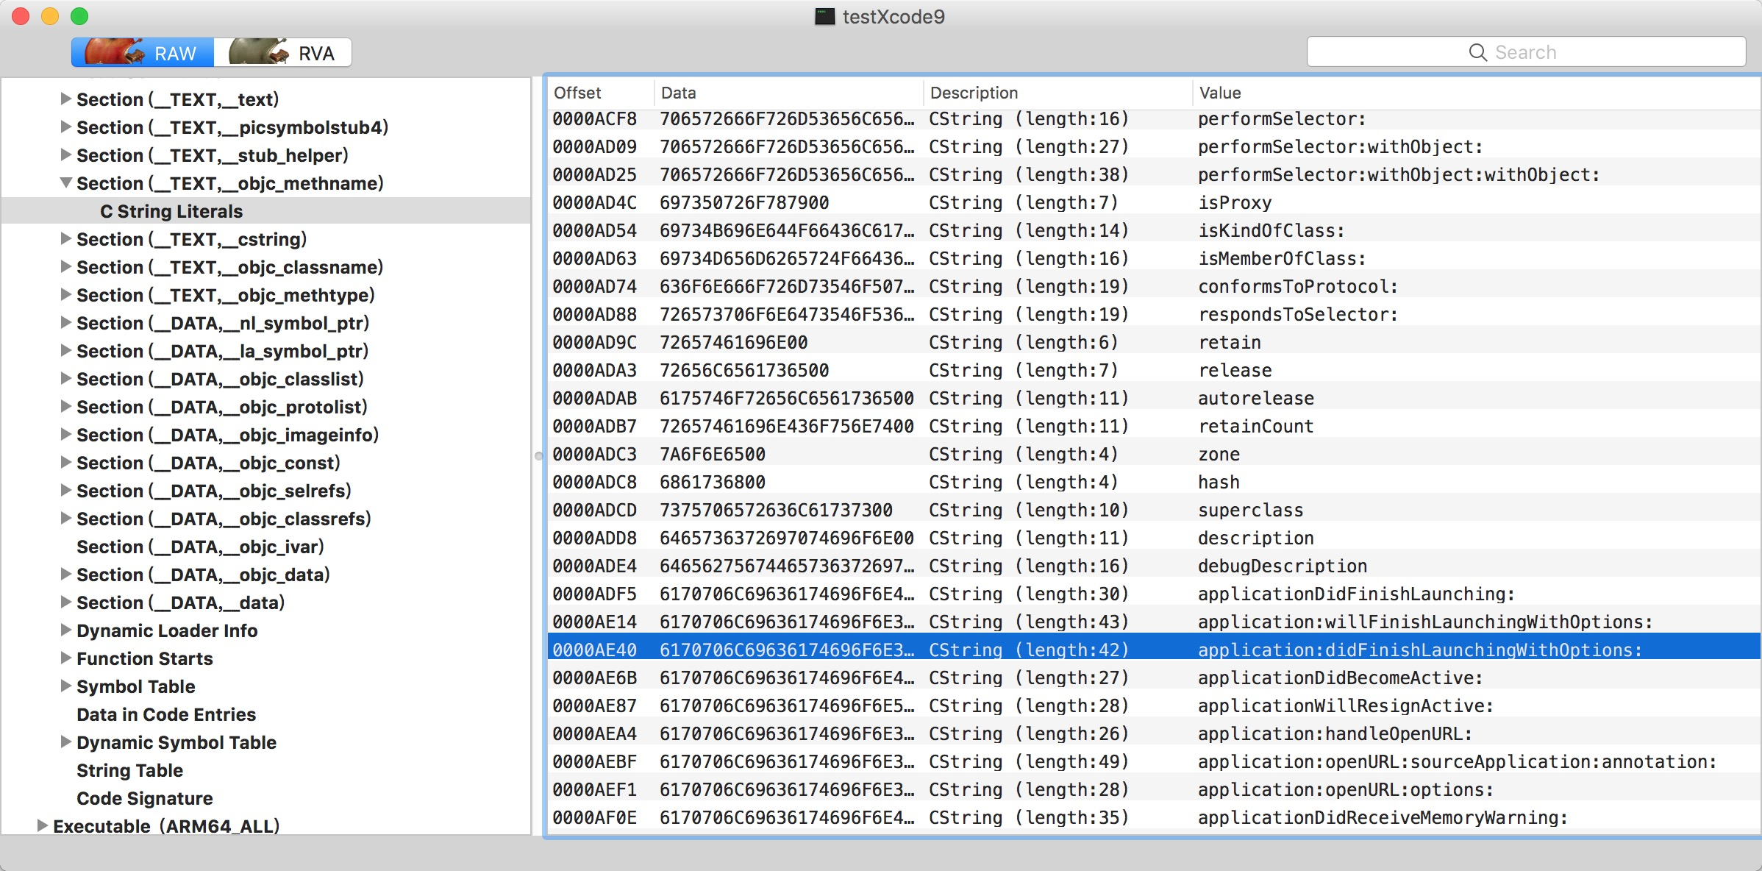Select row with value zone
Image resolution: width=1762 pixels, height=871 pixels.
pyautogui.click(x=1154, y=454)
